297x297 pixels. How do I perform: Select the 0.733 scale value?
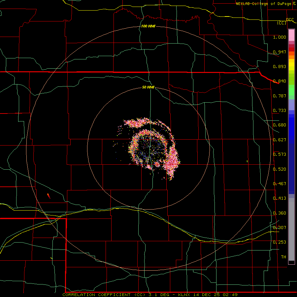[x=280, y=111]
